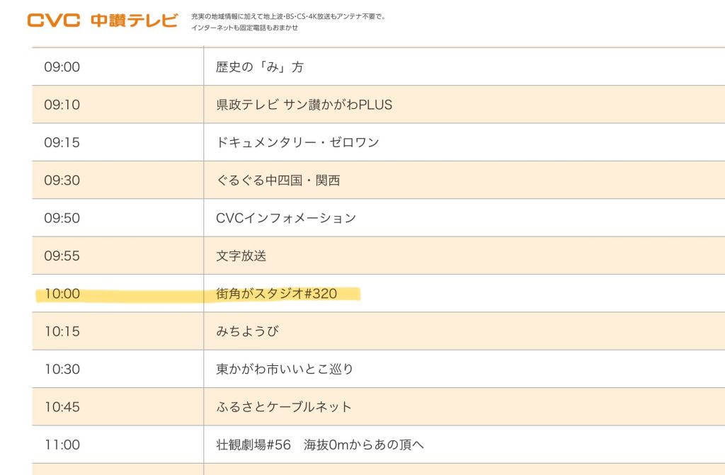Select the 09:30 time cell
Screen dimensions: 725x475
click(x=62, y=181)
